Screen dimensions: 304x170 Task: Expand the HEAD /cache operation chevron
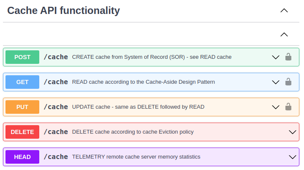click(x=293, y=157)
